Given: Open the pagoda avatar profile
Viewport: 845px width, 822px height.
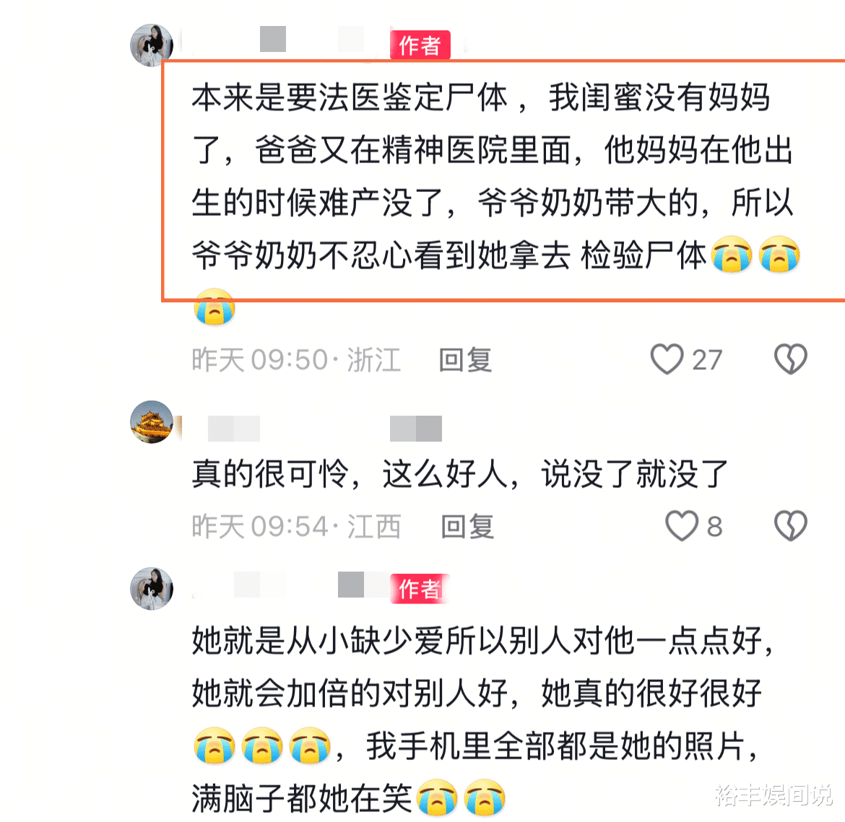Looking at the screenshot, I should tap(152, 421).
